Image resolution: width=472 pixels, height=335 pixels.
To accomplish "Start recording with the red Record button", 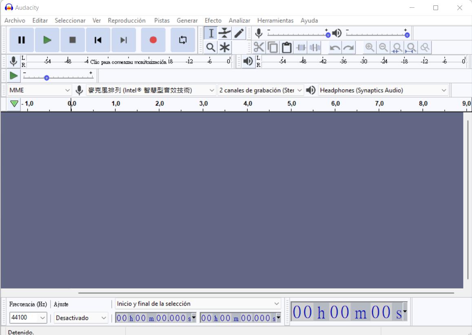I will (x=153, y=40).
